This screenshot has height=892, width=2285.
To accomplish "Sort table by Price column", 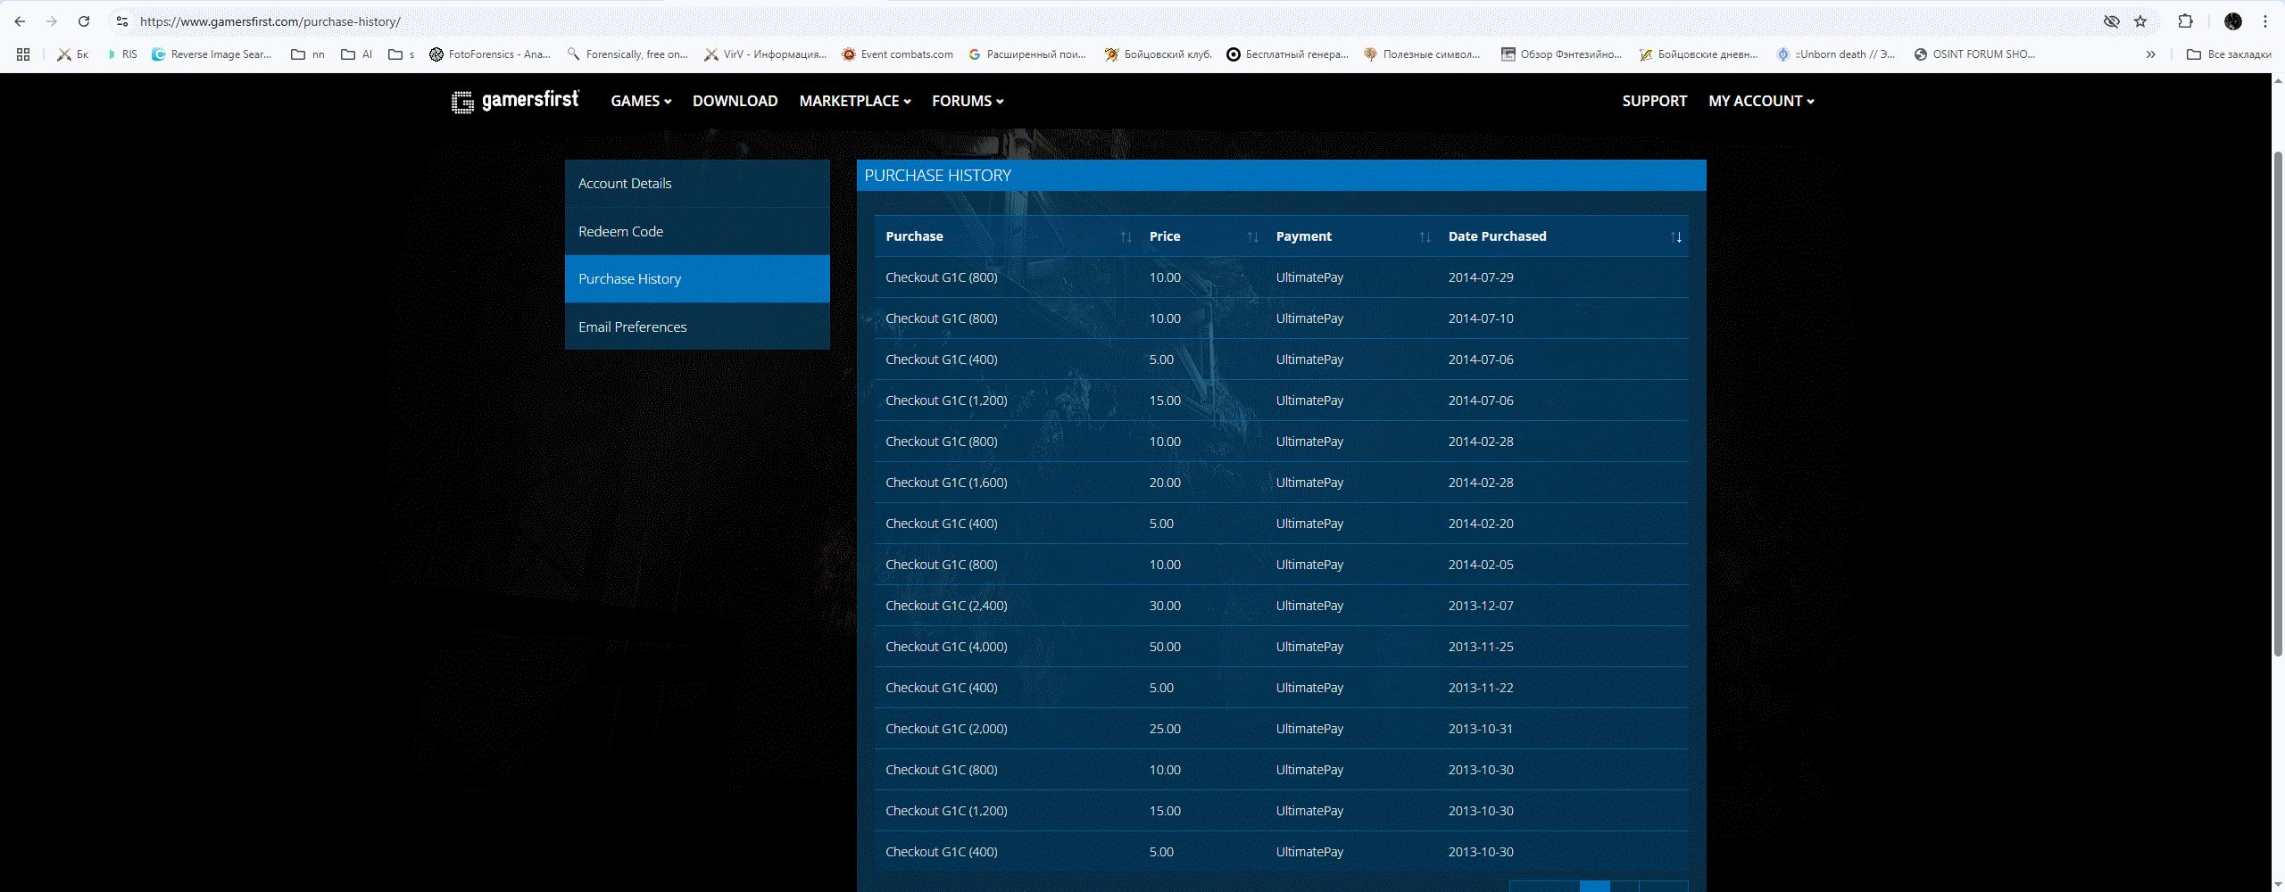I will (1202, 236).
